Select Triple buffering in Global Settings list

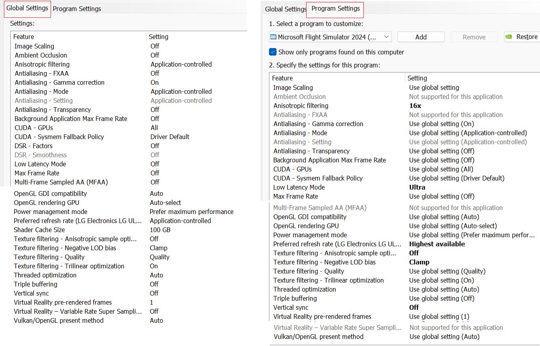pos(36,284)
